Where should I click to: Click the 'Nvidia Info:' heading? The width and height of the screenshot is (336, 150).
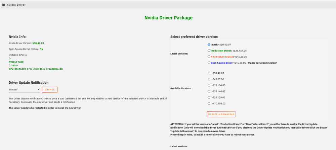pos(17,37)
